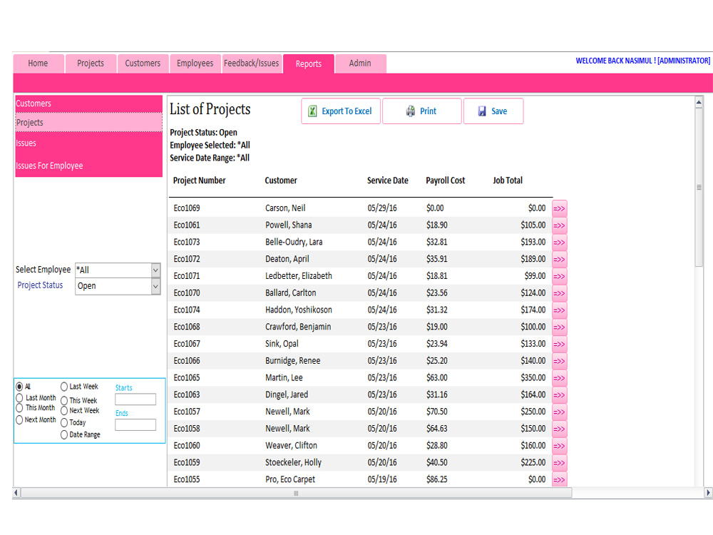The image size is (713, 535).
Task: Open details arrow for project Eco1074
Action: pyautogui.click(x=559, y=310)
